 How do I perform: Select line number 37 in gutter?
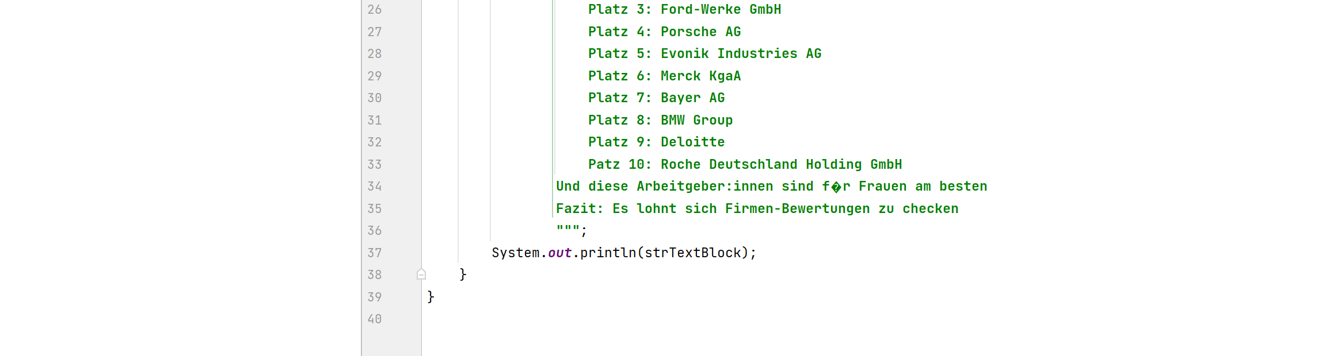pyautogui.click(x=375, y=253)
